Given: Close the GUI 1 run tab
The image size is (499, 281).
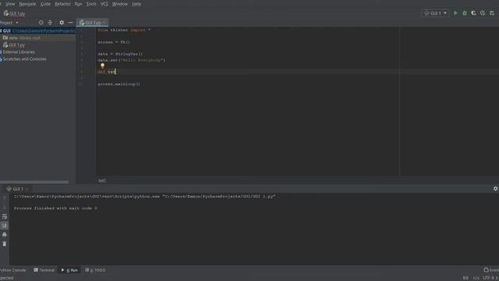Looking at the screenshot, I should tap(27, 189).
